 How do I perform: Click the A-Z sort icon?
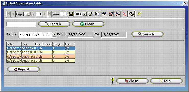[118, 14]
